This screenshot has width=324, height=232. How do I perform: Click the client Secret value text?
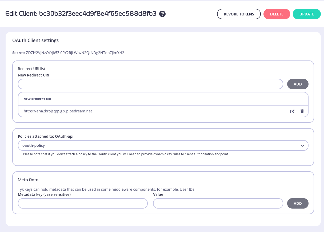[75, 53]
